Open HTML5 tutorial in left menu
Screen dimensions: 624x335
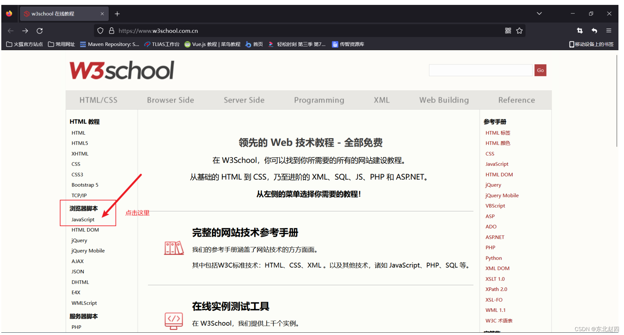pos(80,143)
